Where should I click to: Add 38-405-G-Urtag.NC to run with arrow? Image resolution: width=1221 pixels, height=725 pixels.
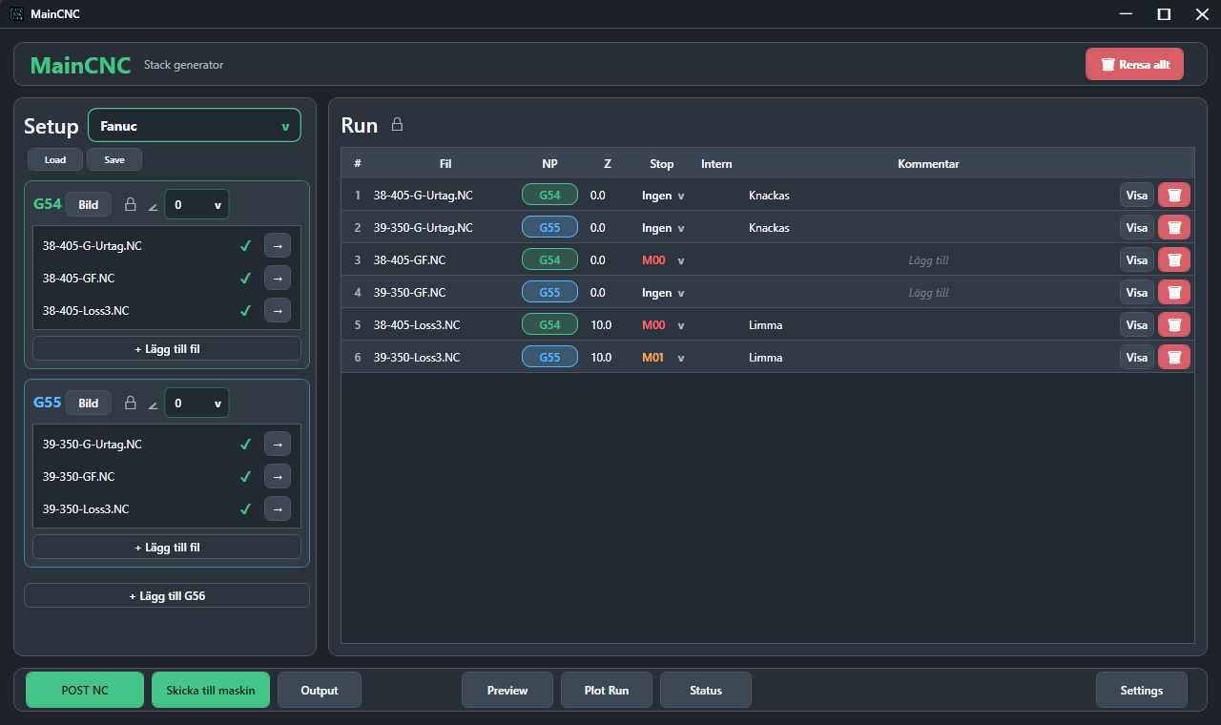[x=278, y=245]
